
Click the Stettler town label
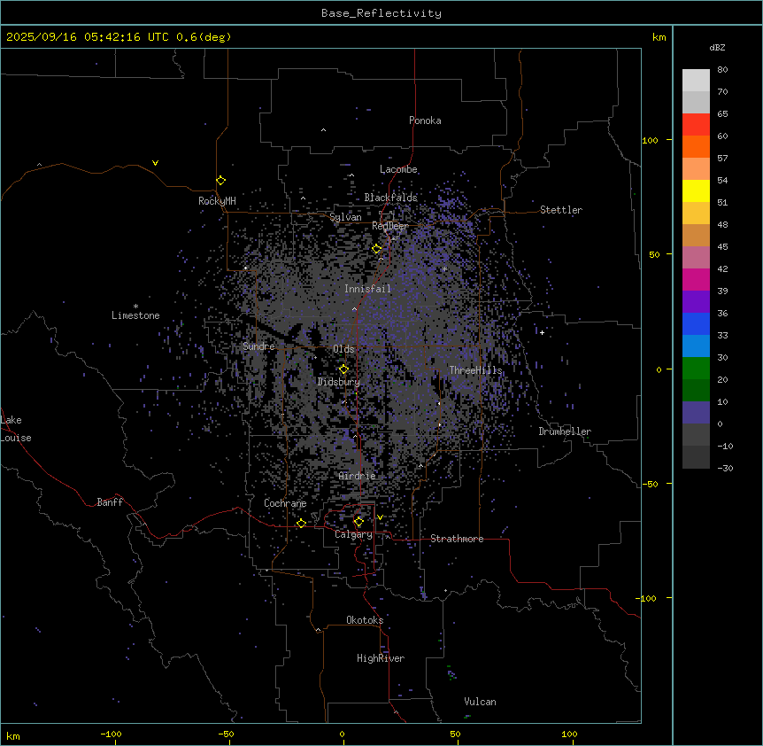(561, 210)
